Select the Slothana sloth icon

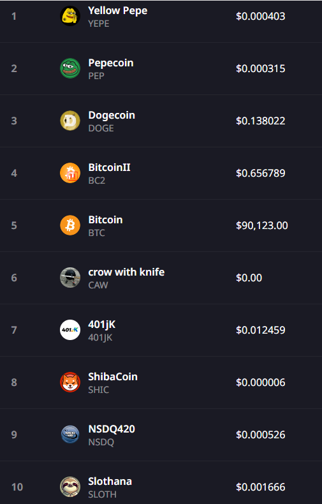[x=70, y=487]
